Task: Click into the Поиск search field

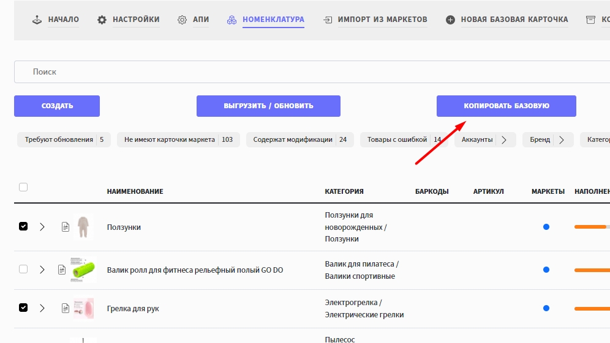Action: coord(306,72)
